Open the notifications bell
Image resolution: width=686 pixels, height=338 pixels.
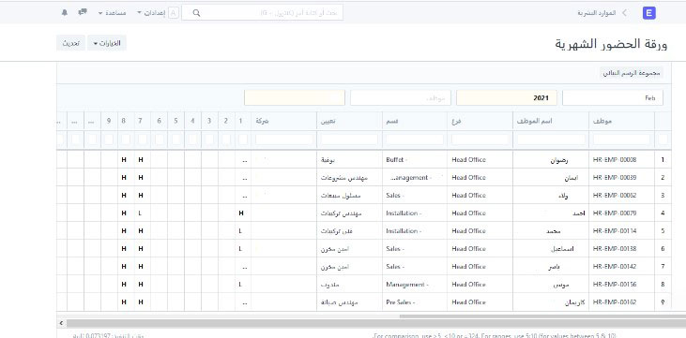tap(65, 13)
